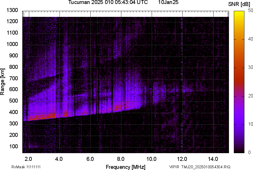Click the range tick label '500'
The height and width of the screenshot is (170, 253).
point(13,101)
